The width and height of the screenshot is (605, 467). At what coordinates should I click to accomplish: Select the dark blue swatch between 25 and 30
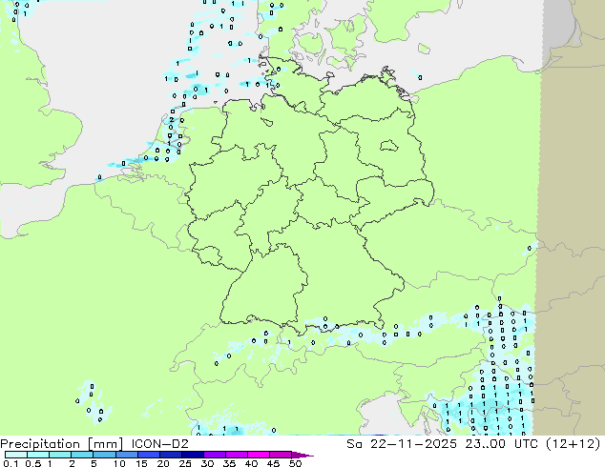point(193,455)
